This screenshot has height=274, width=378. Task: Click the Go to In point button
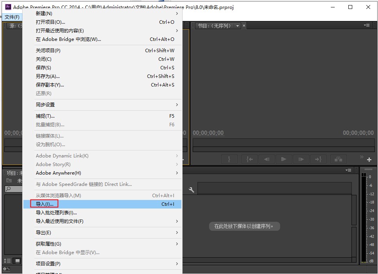[250, 159]
